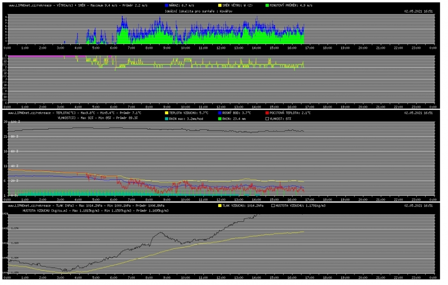Click the 6:00 tick under the wind speed chart
This screenshot has width=448, height=285.
[114, 48]
